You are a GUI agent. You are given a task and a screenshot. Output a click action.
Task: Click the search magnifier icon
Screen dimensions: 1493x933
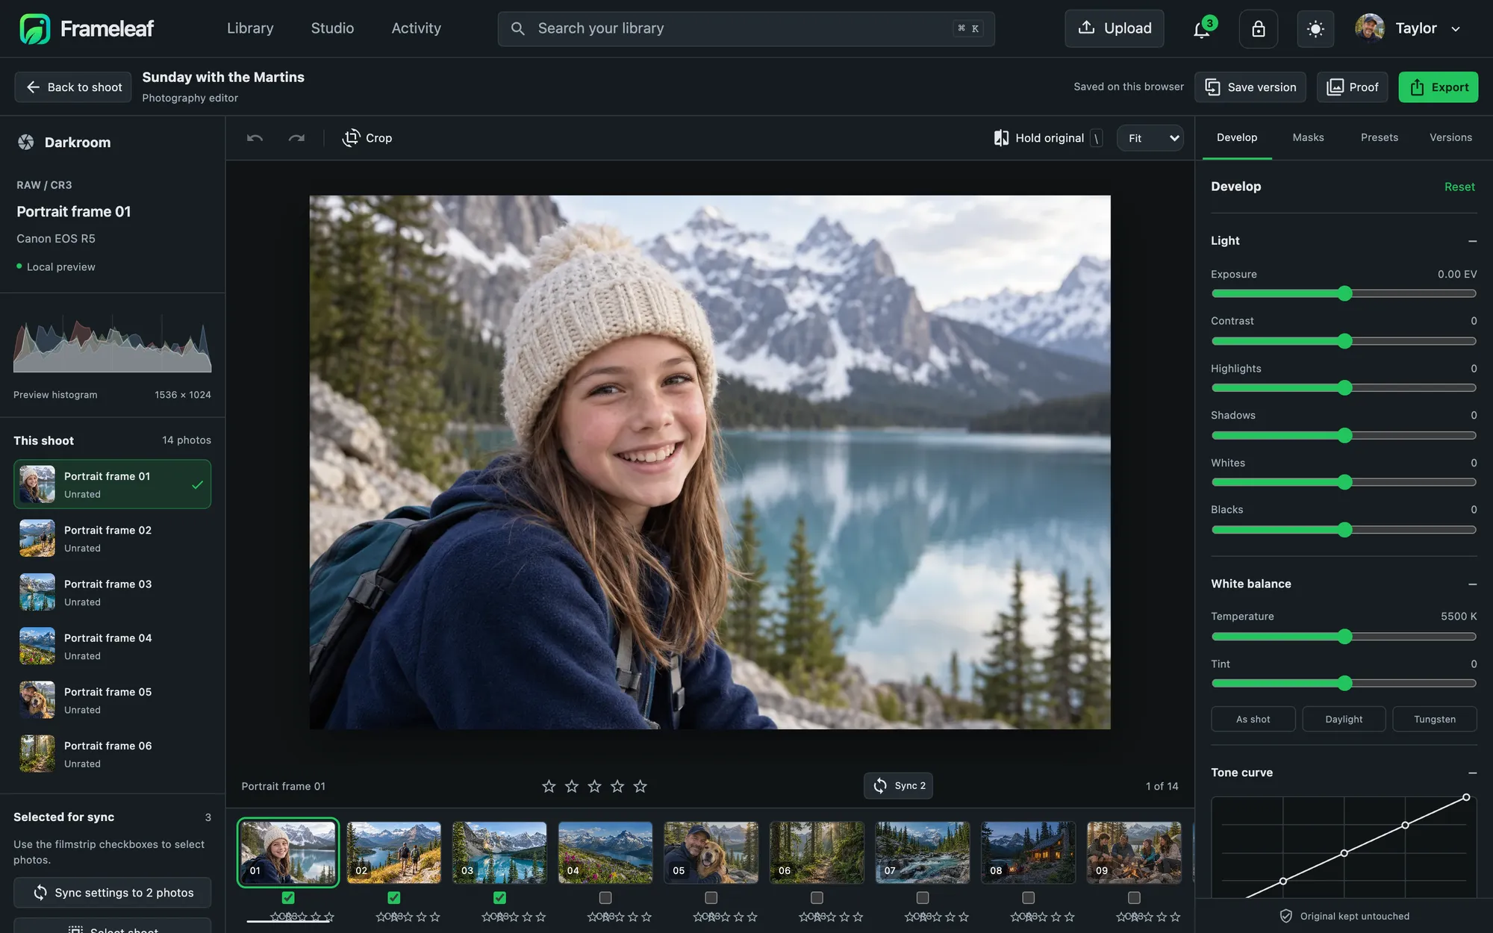click(517, 28)
